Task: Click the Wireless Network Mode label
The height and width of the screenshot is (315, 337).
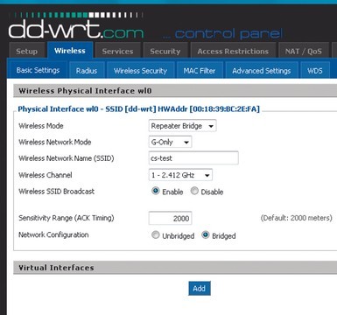Action: 55,142
